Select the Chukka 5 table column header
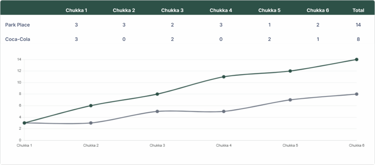This screenshot has width=375, height=165. tap(269, 10)
